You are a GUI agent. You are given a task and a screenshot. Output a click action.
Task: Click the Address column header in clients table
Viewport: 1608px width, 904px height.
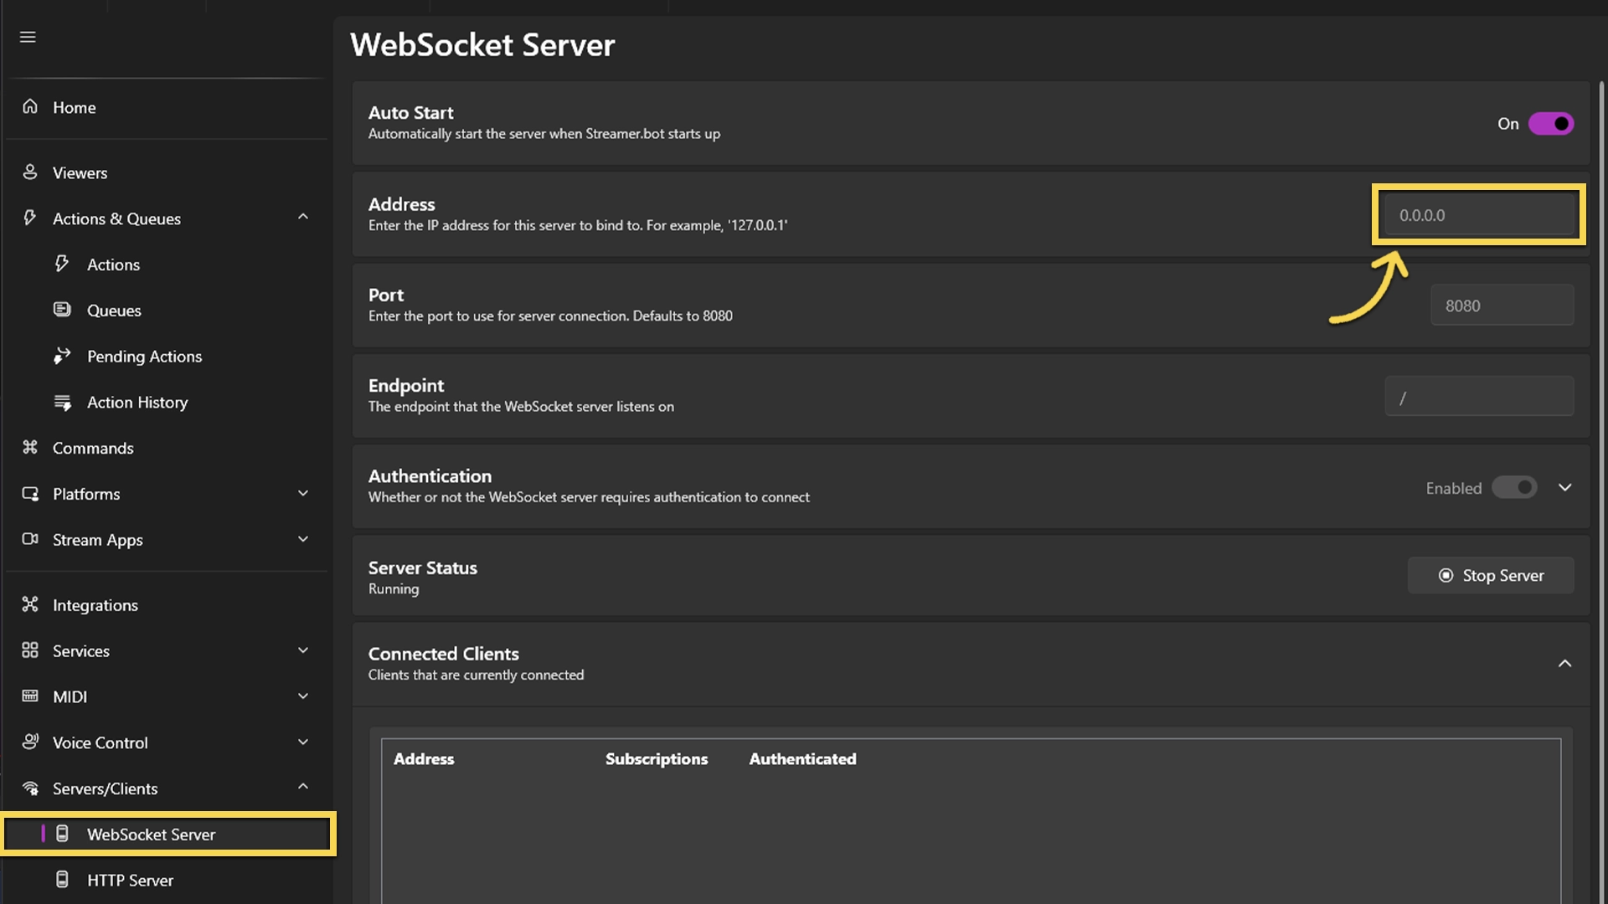pos(424,759)
